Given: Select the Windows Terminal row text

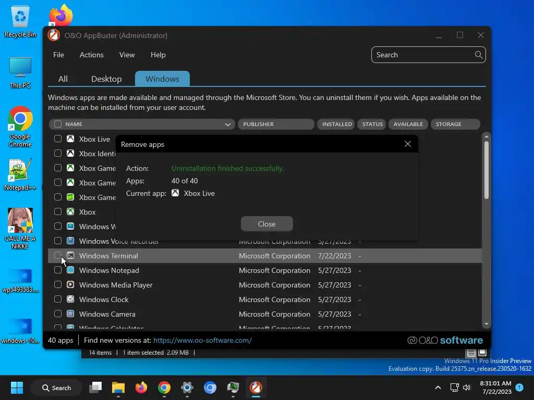Looking at the screenshot, I should coord(108,256).
